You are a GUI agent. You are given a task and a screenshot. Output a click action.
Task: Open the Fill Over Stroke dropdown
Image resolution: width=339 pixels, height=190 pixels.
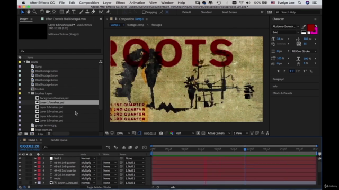(304, 51)
